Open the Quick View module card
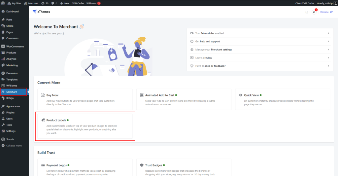338x176 pixels. (x=283, y=99)
